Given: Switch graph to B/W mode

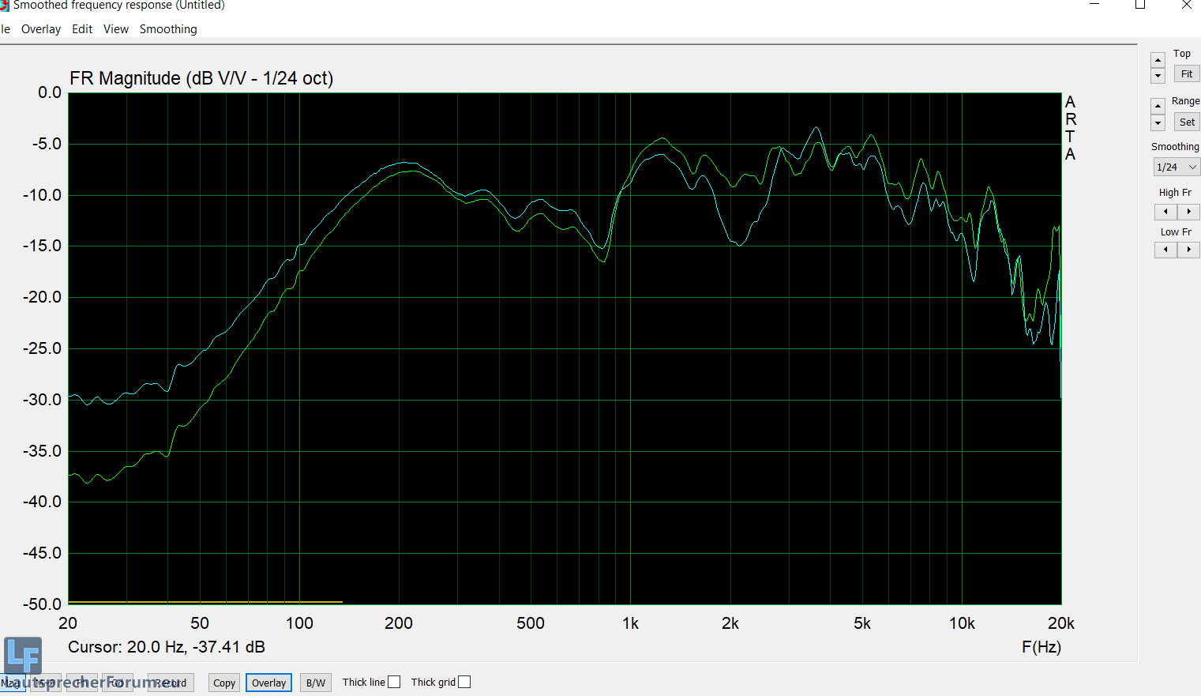Looking at the screenshot, I should coord(316,683).
